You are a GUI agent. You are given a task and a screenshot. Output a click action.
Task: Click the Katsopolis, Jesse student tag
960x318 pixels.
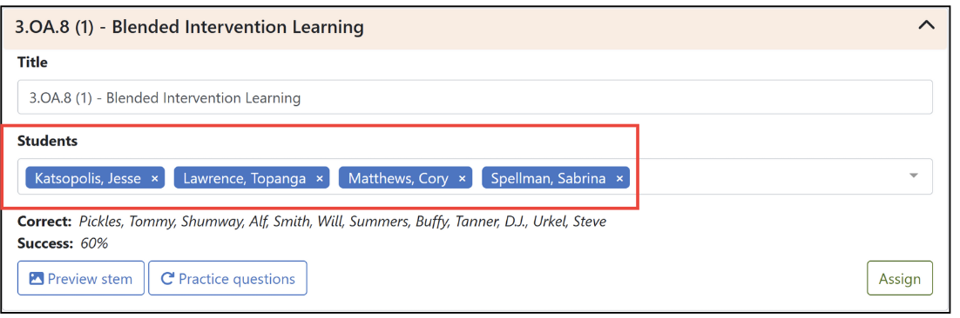(x=88, y=178)
